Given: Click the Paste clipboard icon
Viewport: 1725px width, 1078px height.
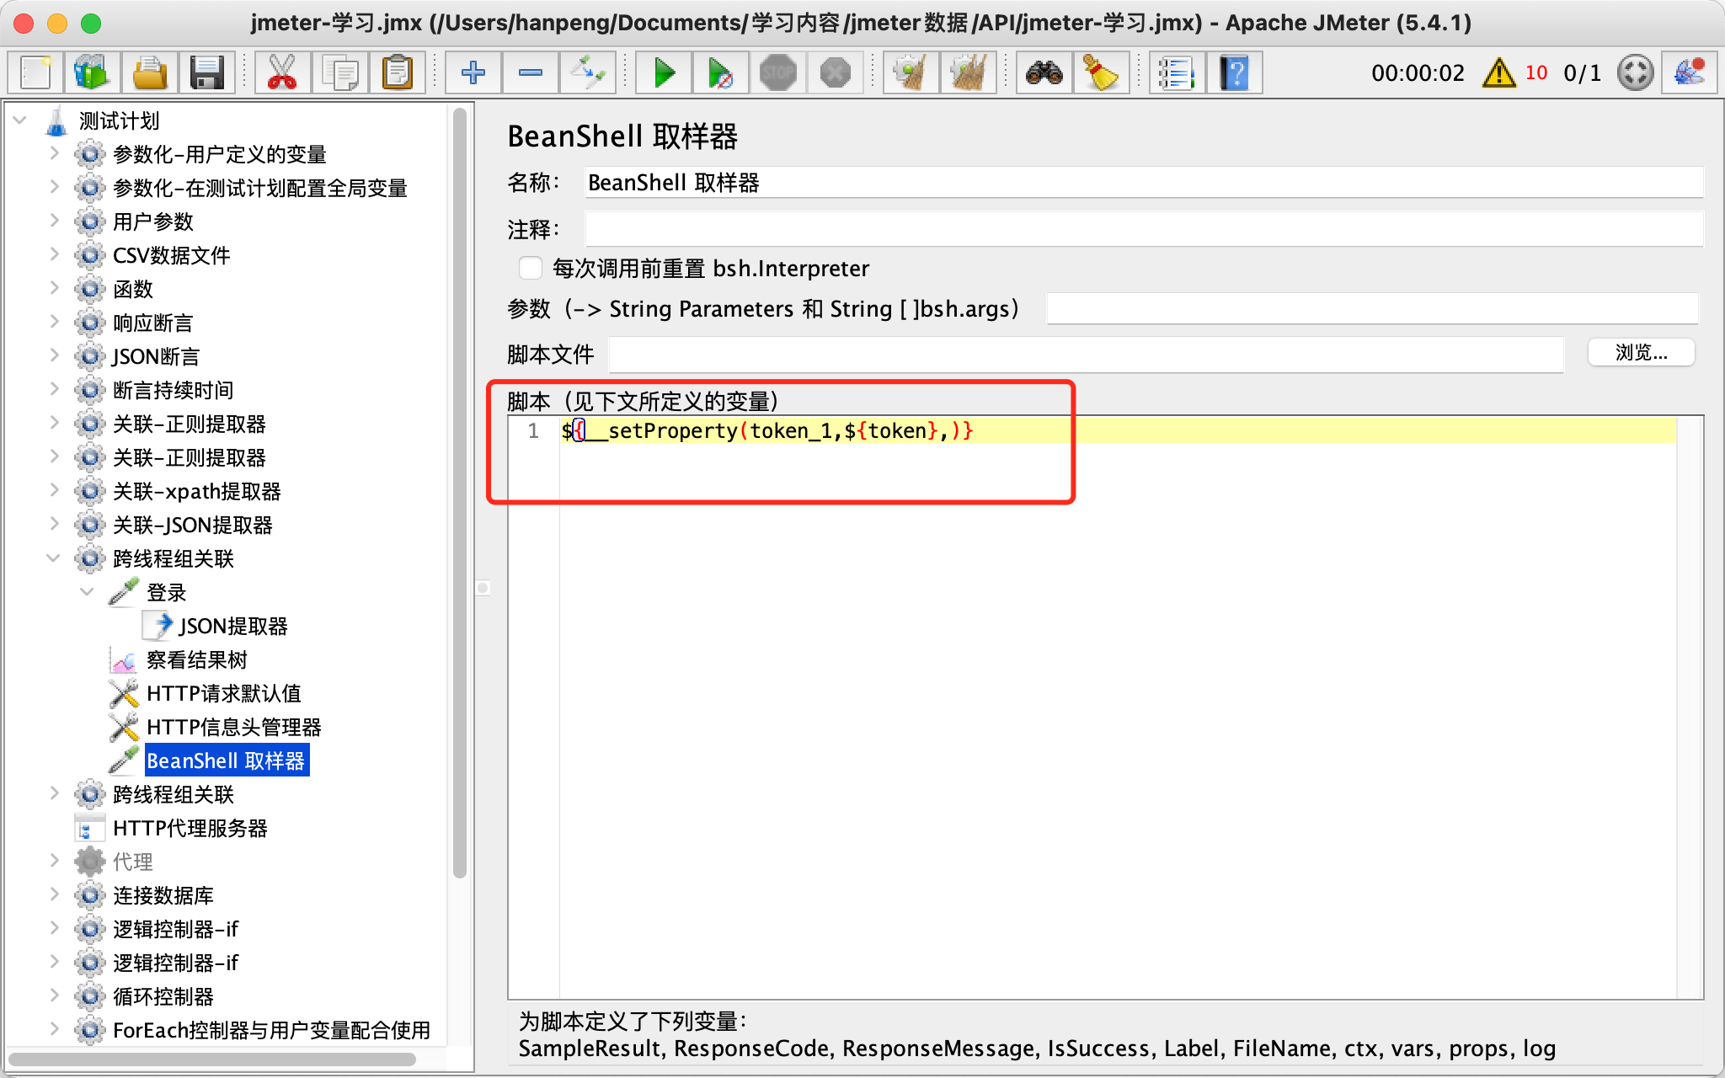Looking at the screenshot, I should point(397,72).
